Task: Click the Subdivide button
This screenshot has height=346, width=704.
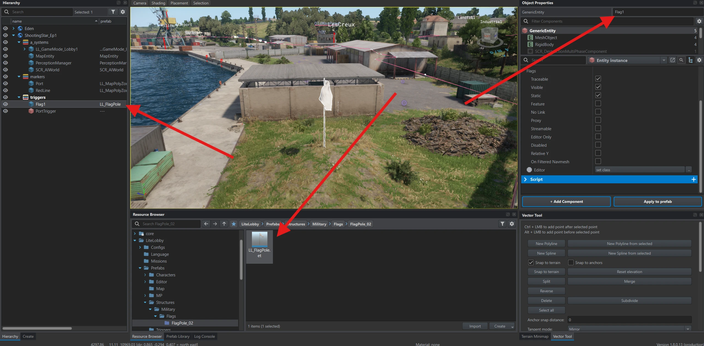Action: 629,301
